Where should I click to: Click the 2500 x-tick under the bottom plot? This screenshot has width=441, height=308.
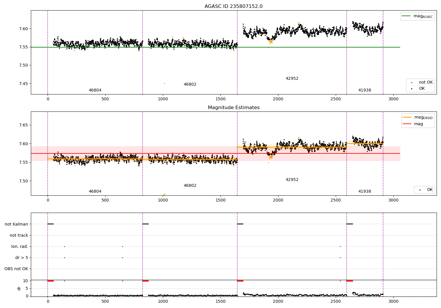coord(336,301)
